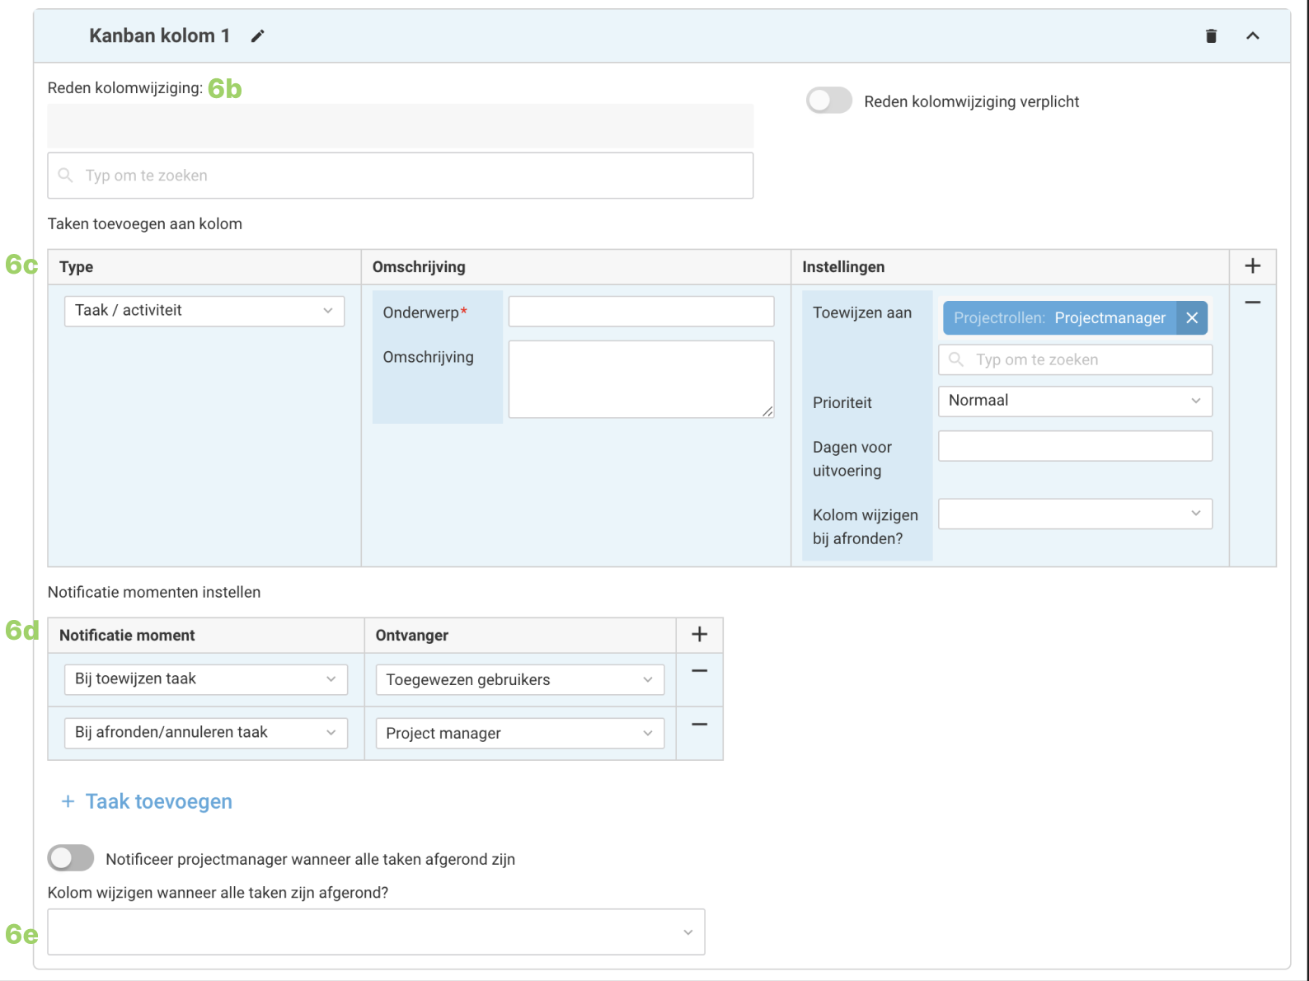Screen dimensions: 1309x981
Task: Open the Prioriteit Normaal dropdown
Action: (x=1075, y=401)
